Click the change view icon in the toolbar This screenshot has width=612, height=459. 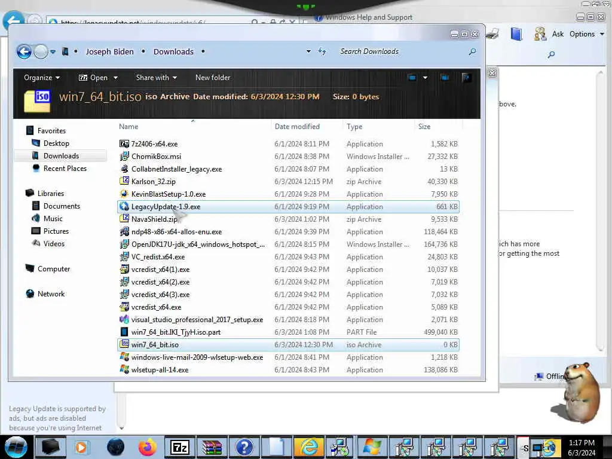click(412, 77)
